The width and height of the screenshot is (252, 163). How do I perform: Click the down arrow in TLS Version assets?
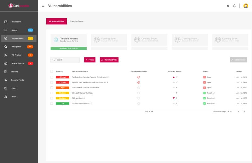(174, 98)
